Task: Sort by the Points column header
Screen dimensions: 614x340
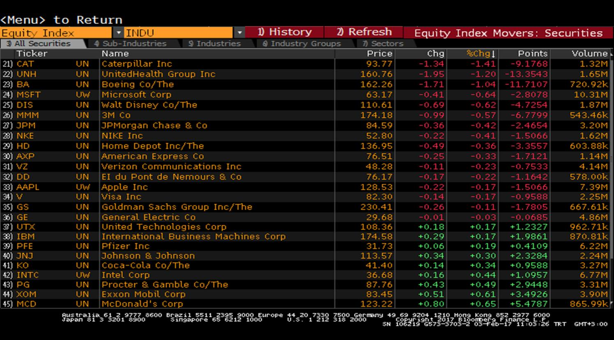Action: pyautogui.click(x=533, y=54)
